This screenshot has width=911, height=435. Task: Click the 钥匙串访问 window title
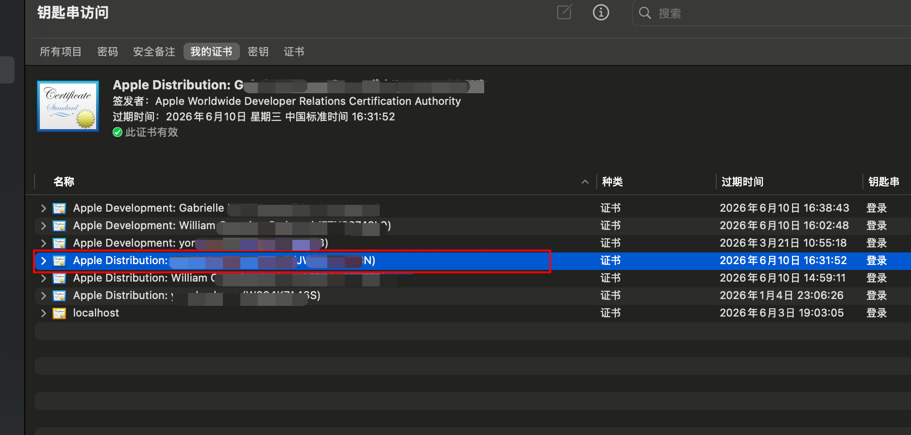[x=73, y=12]
